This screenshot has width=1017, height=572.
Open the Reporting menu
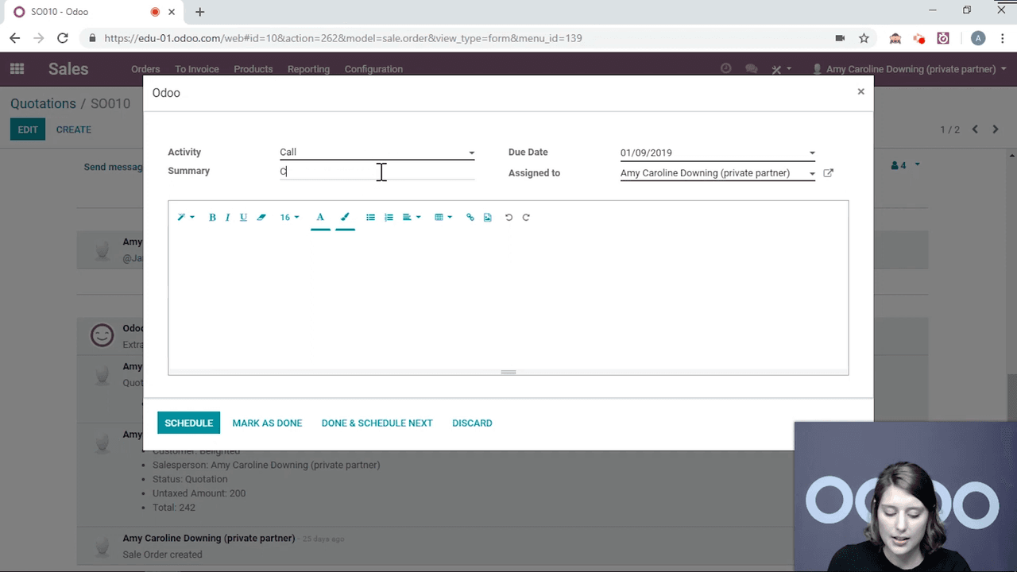(x=308, y=69)
